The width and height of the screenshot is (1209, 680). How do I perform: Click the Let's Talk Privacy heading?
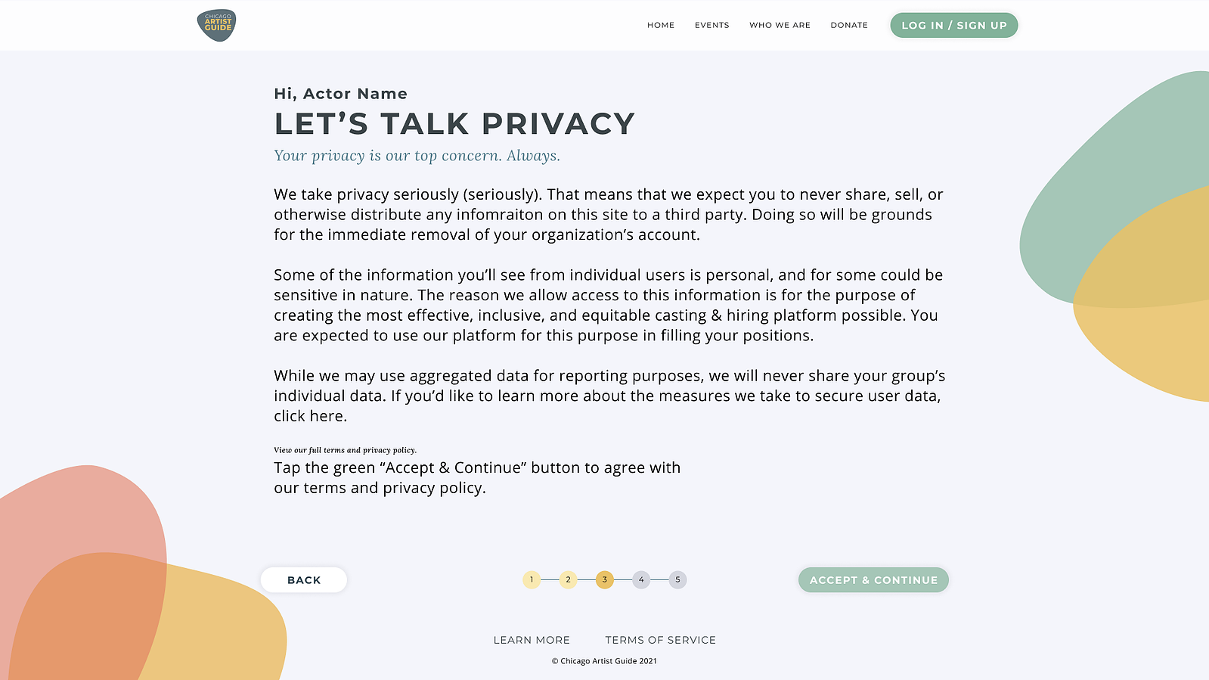[x=454, y=123]
